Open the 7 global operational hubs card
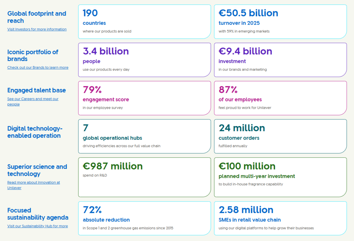The height and width of the screenshot is (241, 354). point(145,136)
